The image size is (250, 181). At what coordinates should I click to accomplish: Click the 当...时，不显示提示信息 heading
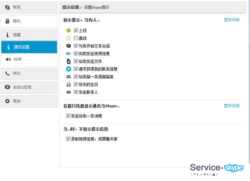[x=85, y=129]
